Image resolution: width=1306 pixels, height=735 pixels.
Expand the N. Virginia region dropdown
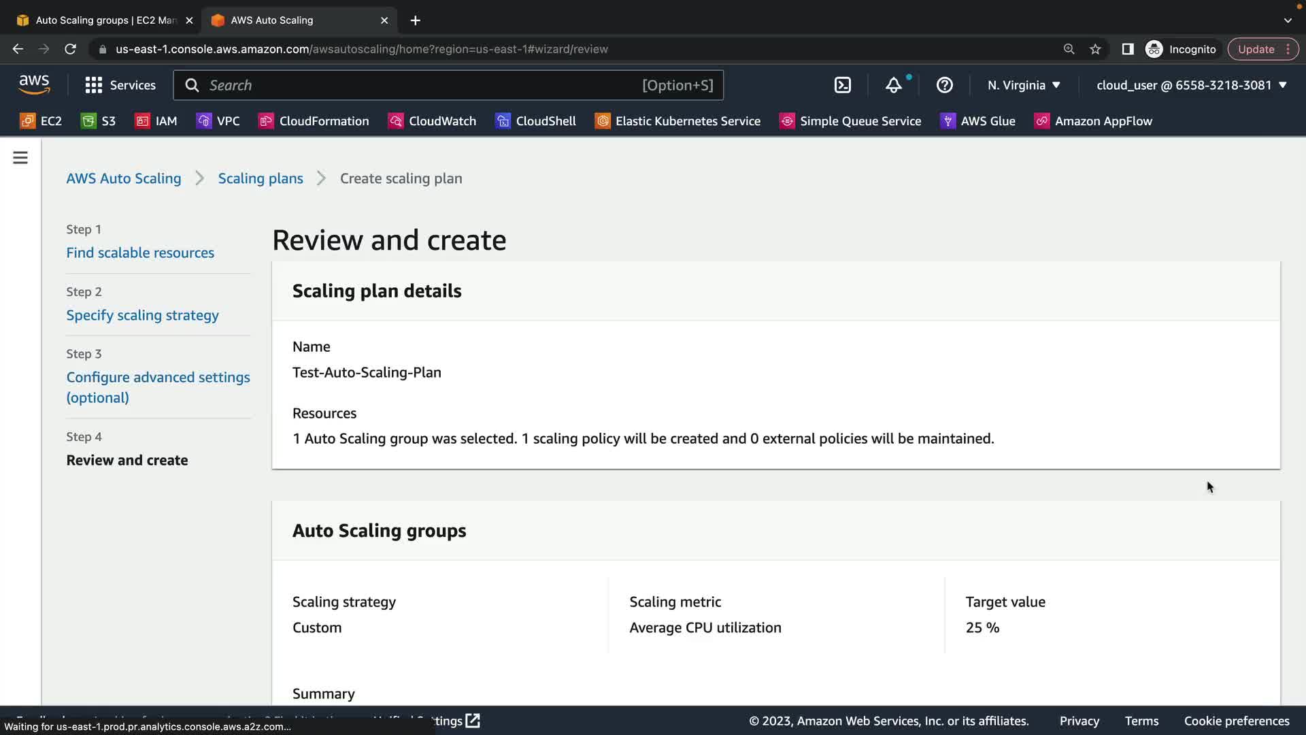tap(1024, 85)
